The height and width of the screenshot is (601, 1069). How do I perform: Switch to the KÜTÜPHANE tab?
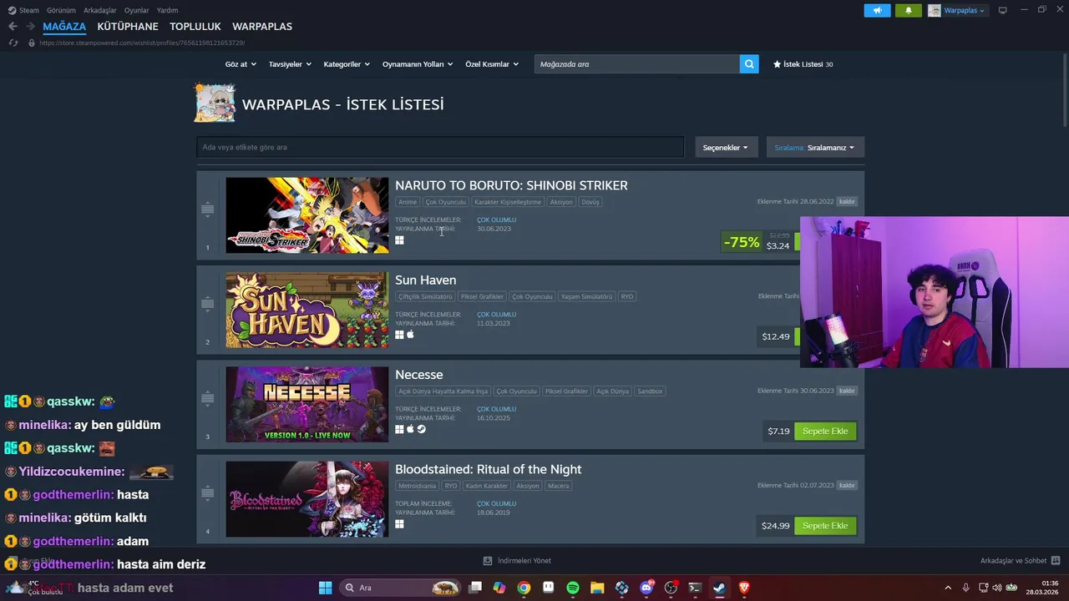pyautogui.click(x=128, y=27)
